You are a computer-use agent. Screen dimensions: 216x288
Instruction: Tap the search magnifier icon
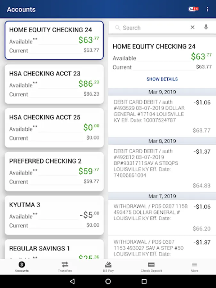pyautogui.click(x=118, y=28)
